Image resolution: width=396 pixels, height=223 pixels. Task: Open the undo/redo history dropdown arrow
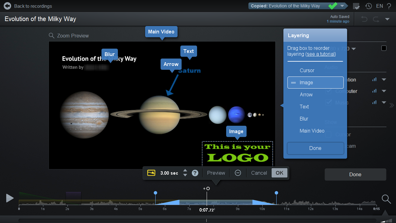pos(387,19)
